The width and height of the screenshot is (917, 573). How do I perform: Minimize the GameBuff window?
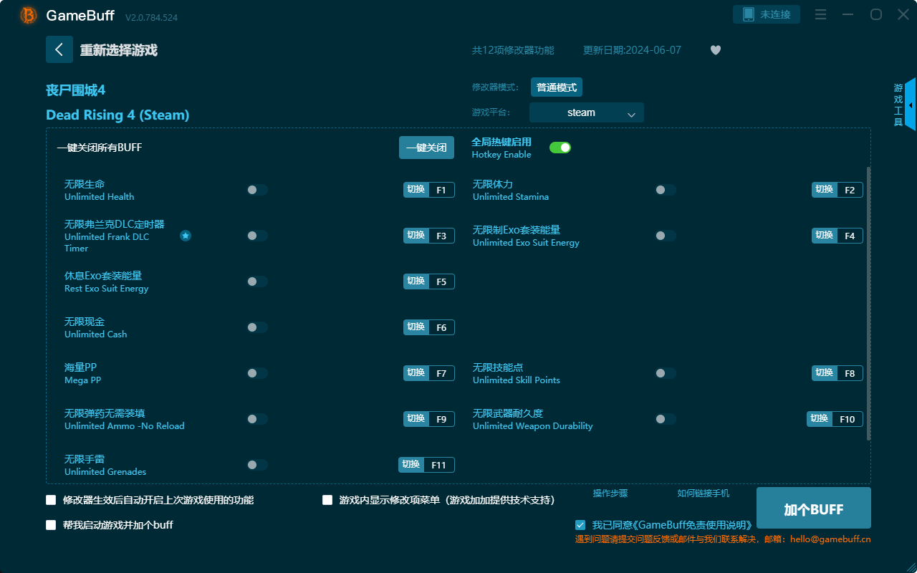tap(848, 14)
